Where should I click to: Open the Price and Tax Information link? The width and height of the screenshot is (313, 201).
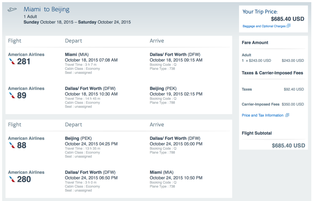pyautogui.click(x=263, y=115)
